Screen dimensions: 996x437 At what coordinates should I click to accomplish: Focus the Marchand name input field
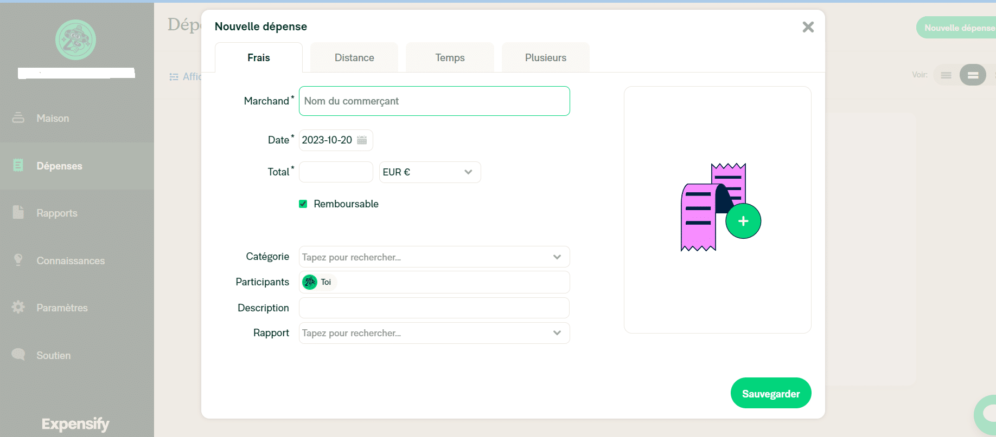pos(434,101)
